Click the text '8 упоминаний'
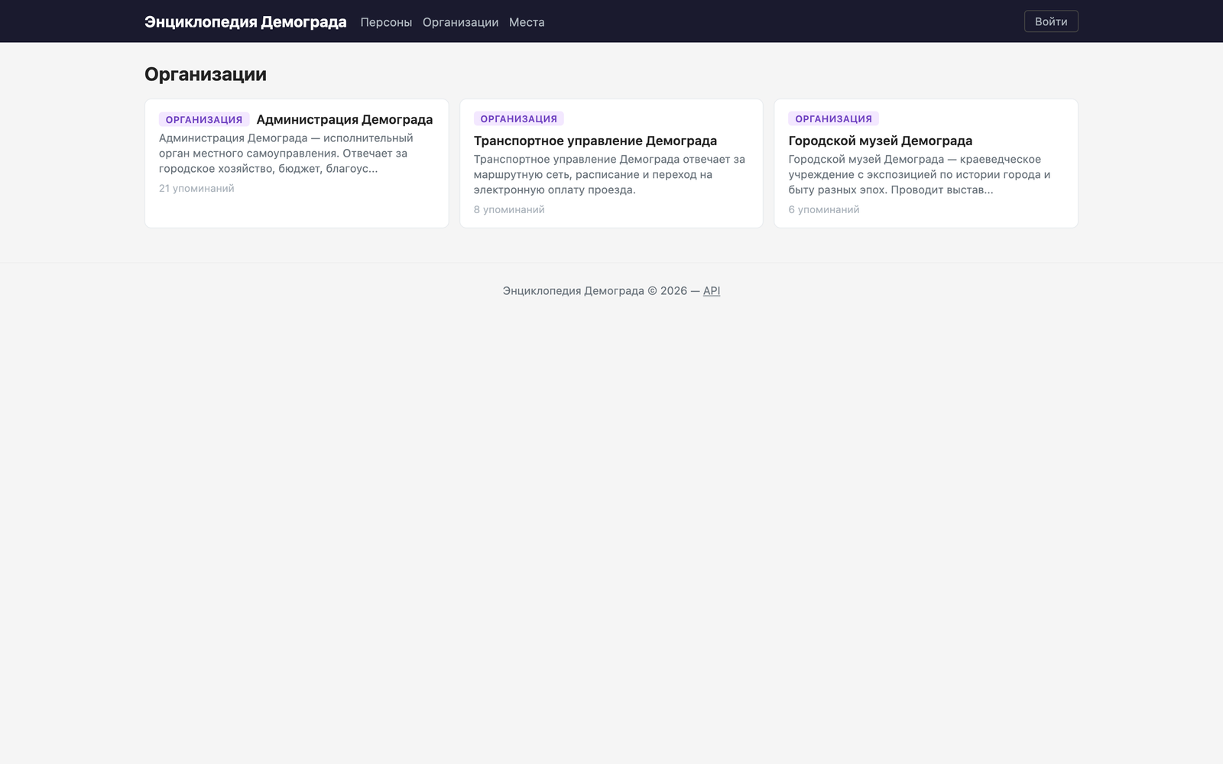The image size is (1223, 764). 509,209
